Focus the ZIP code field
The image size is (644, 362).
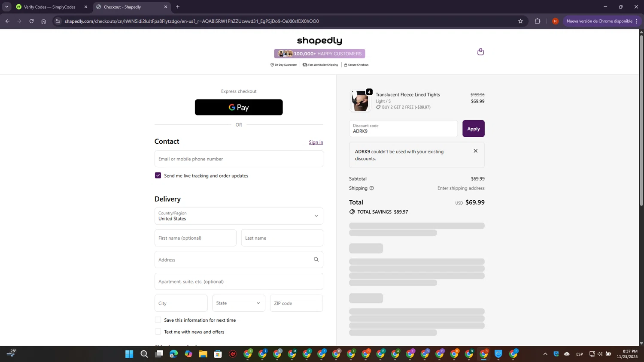pos(297,303)
